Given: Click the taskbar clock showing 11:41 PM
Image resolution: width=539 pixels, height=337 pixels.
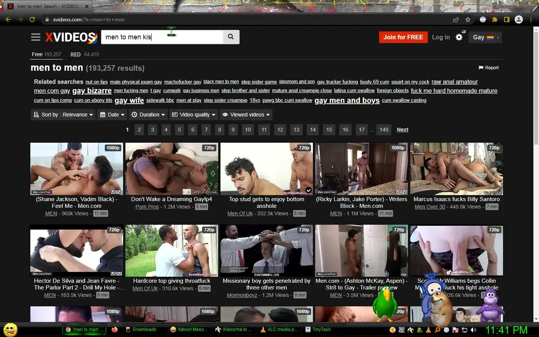Looking at the screenshot, I should coord(506,330).
